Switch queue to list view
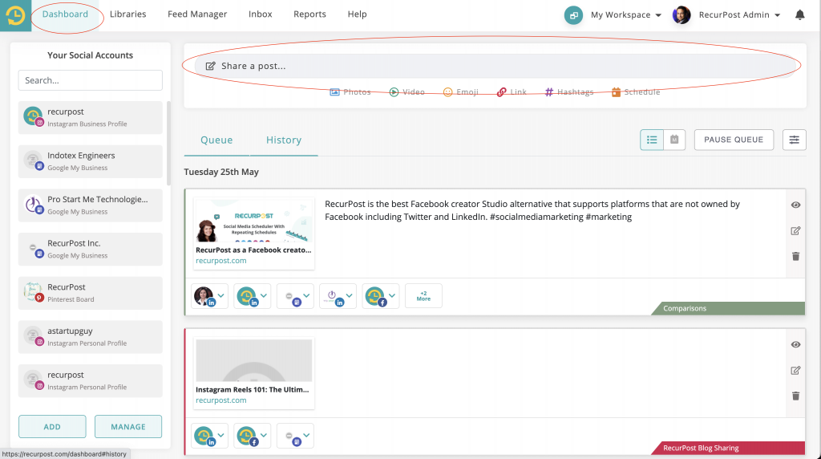Screen dimensions: 821x459 click(x=652, y=140)
